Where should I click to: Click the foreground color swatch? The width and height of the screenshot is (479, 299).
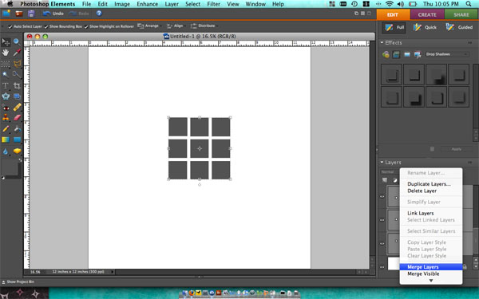[x=10, y=167]
